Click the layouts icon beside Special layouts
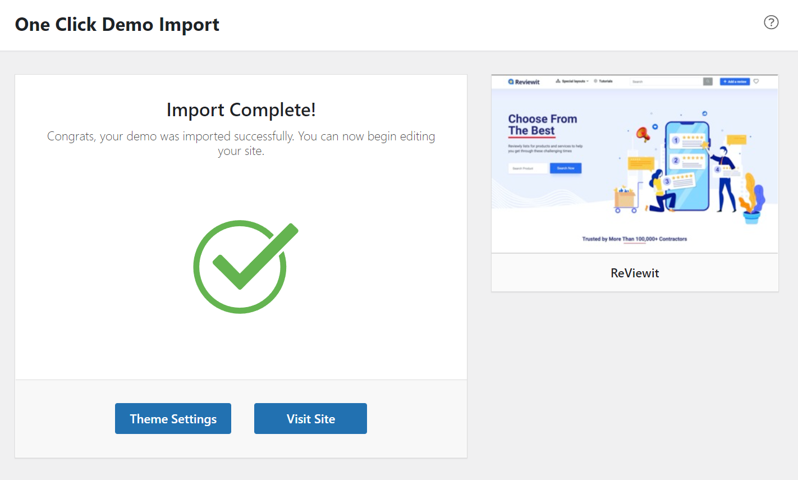The image size is (798, 480). coord(558,81)
